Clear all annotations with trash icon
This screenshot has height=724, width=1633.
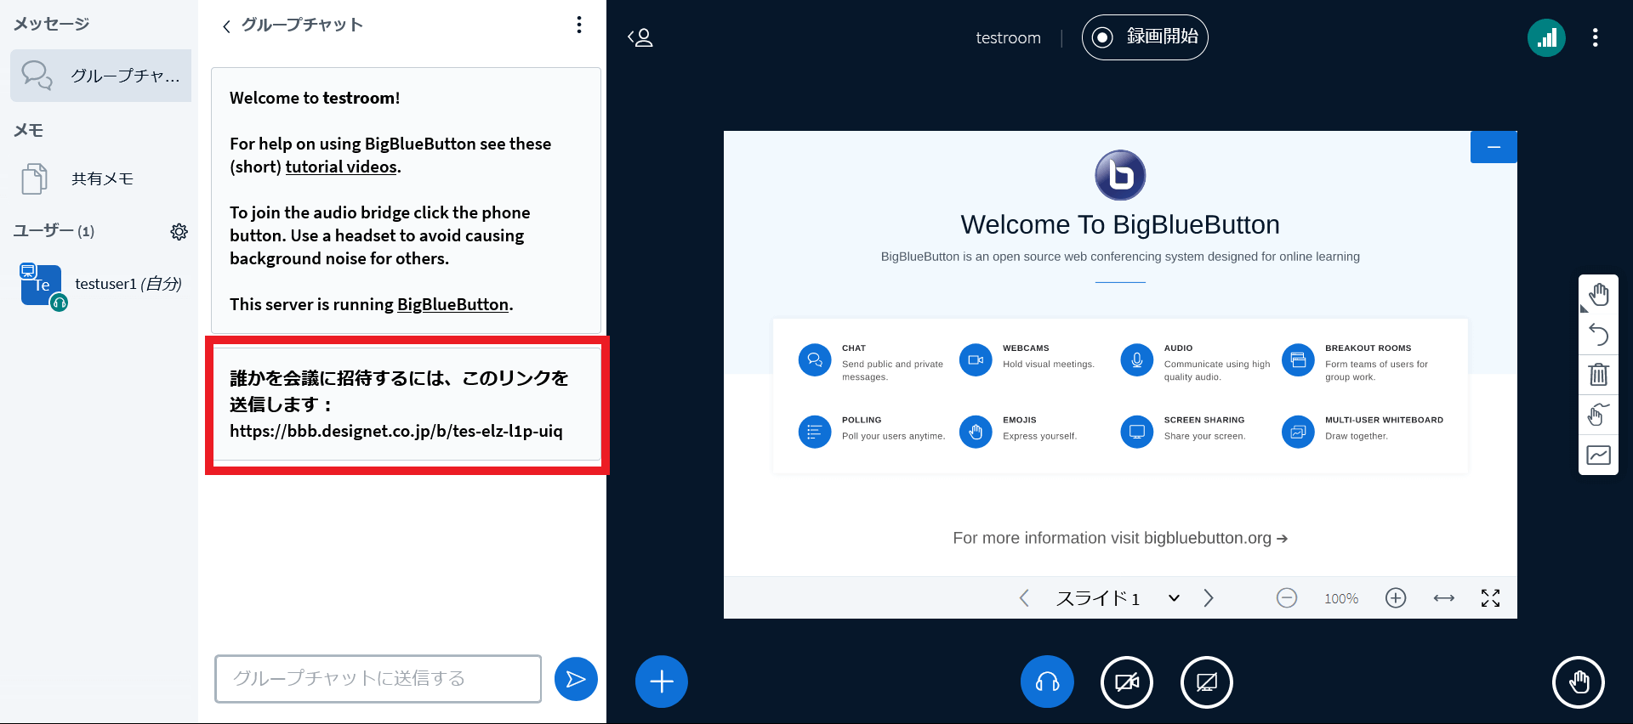pos(1598,375)
